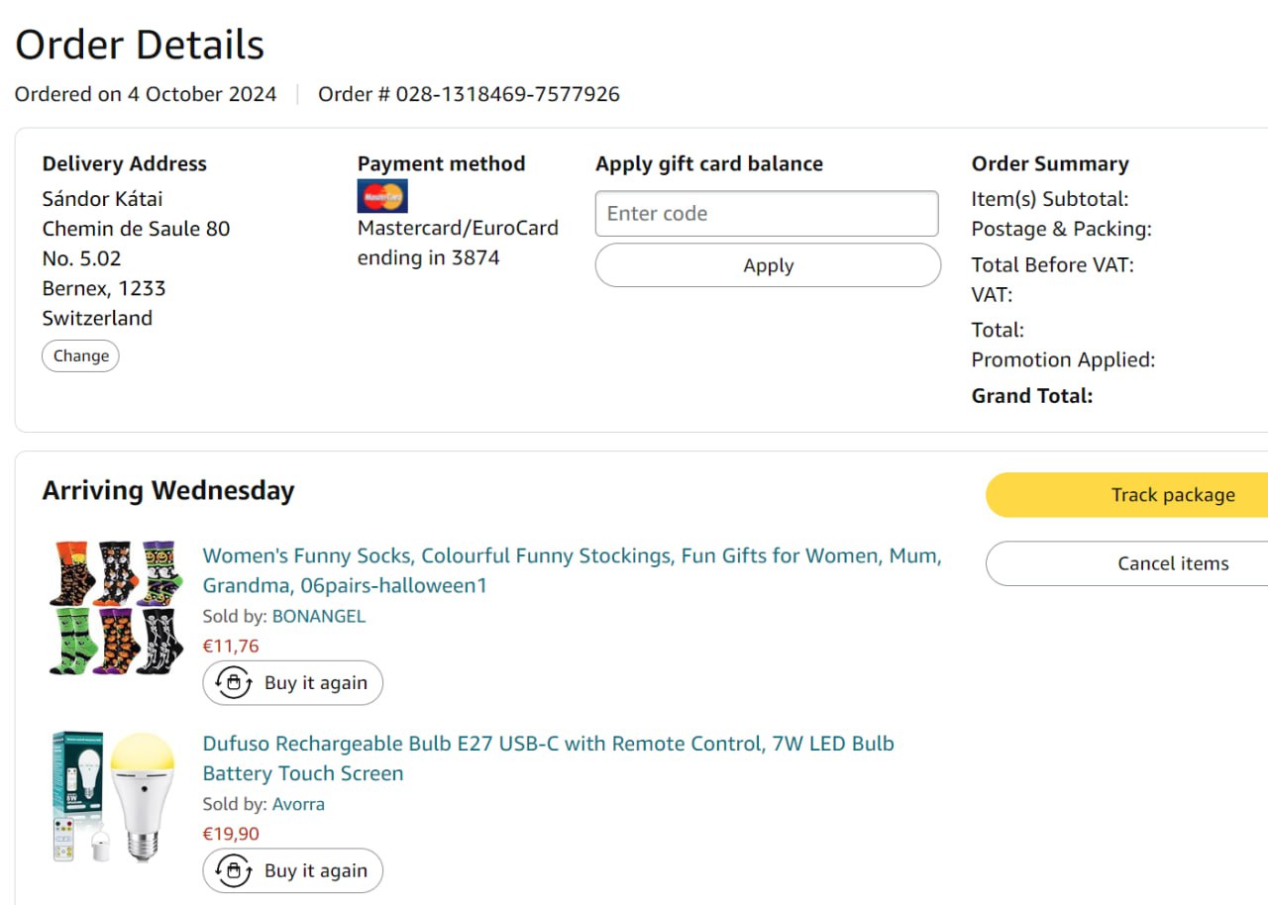
Task: Click the Grand Total label
Action: (x=1031, y=396)
